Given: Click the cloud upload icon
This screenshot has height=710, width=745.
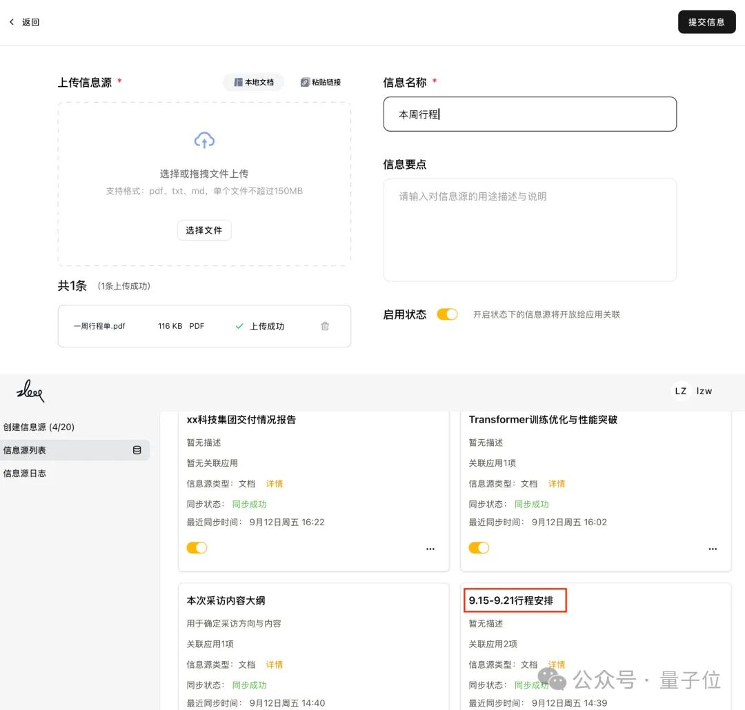Looking at the screenshot, I should 204,141.
